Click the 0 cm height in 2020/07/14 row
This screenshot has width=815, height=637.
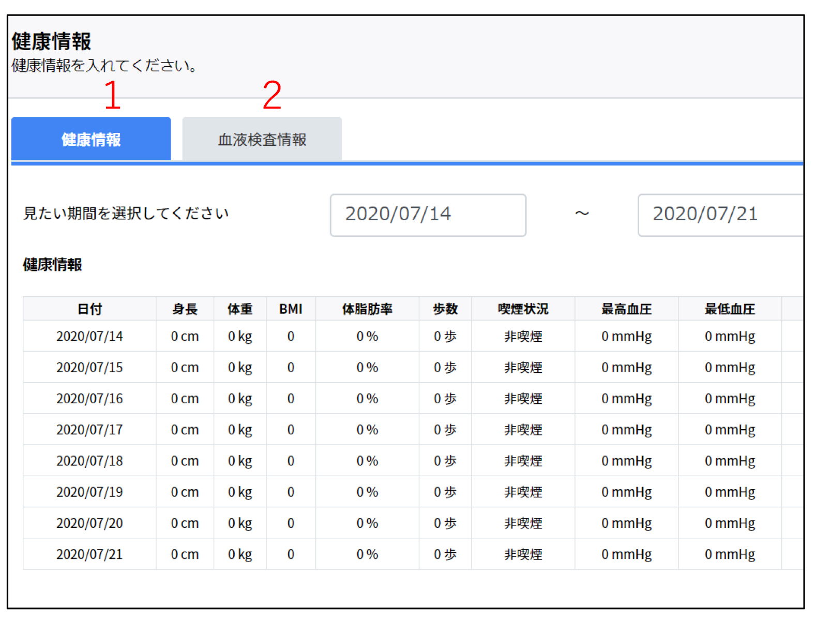coord(185,336)
